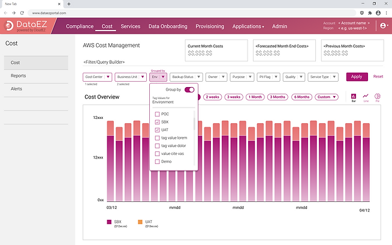Open the Services tab
The image size is (392, 245).
131,26
